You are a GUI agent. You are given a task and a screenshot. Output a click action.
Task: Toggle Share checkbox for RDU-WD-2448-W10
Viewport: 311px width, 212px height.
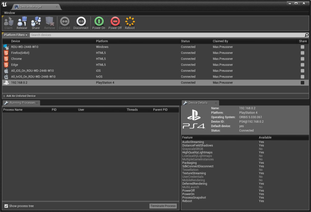[302, 47]
